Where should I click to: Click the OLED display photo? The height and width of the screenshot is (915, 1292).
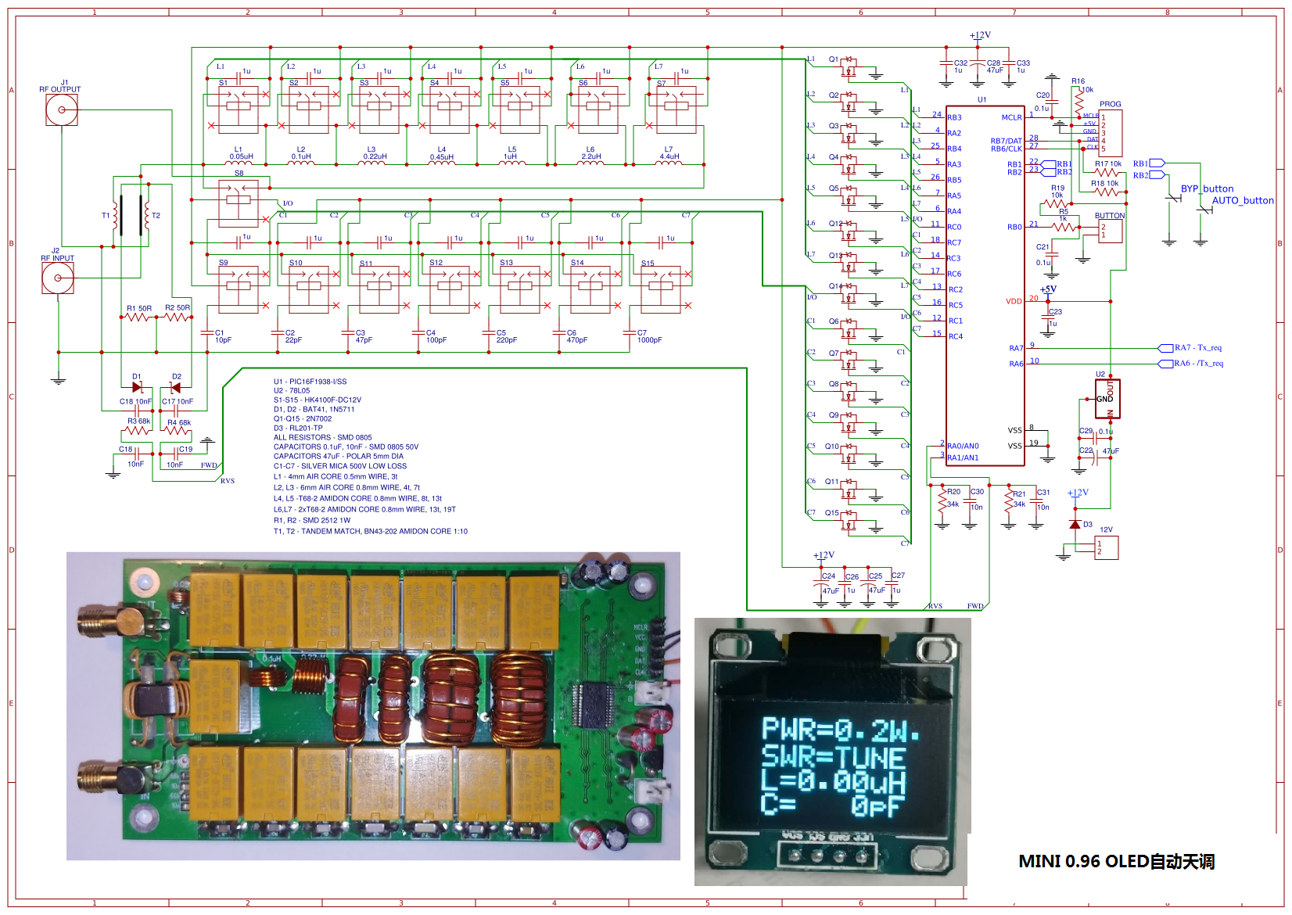click(832, 752)
